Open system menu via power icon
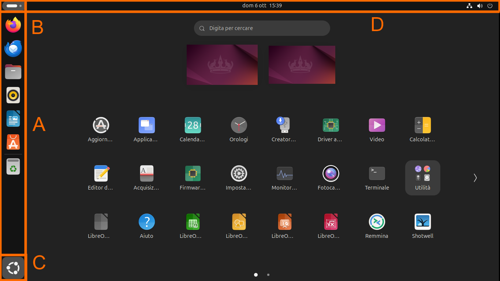Image resolution: width=500 pixels, height=281 pixels. pos(490,6)
